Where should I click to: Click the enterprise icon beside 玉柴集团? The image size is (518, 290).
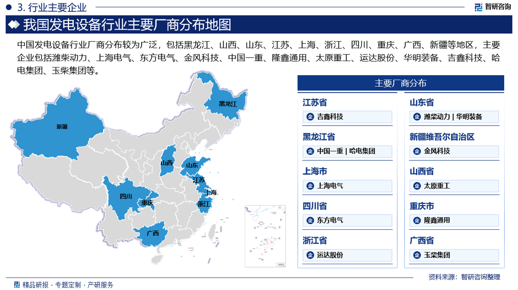click(x=417, y=255)
